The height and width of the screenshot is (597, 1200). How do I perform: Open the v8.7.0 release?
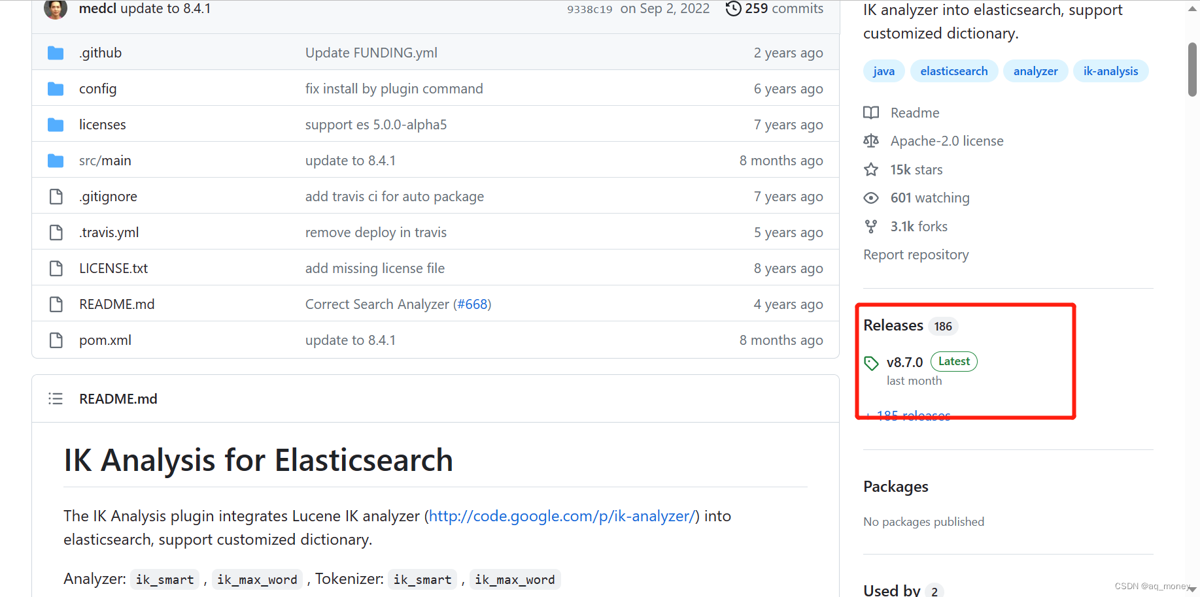[x=904, y=363]
